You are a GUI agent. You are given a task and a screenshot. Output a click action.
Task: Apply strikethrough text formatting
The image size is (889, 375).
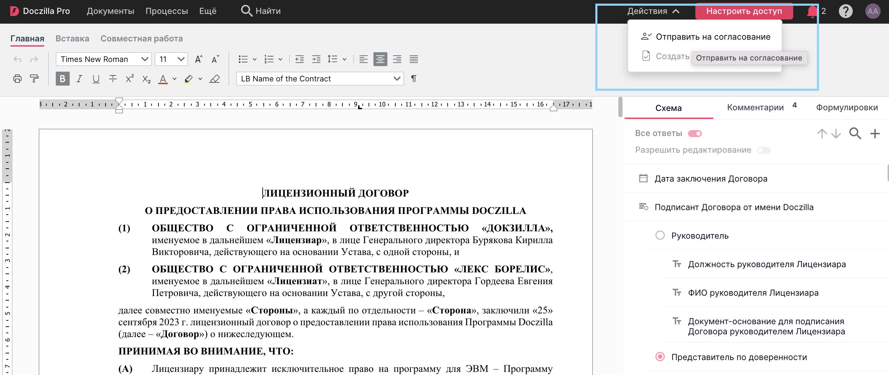pos(113,79)
